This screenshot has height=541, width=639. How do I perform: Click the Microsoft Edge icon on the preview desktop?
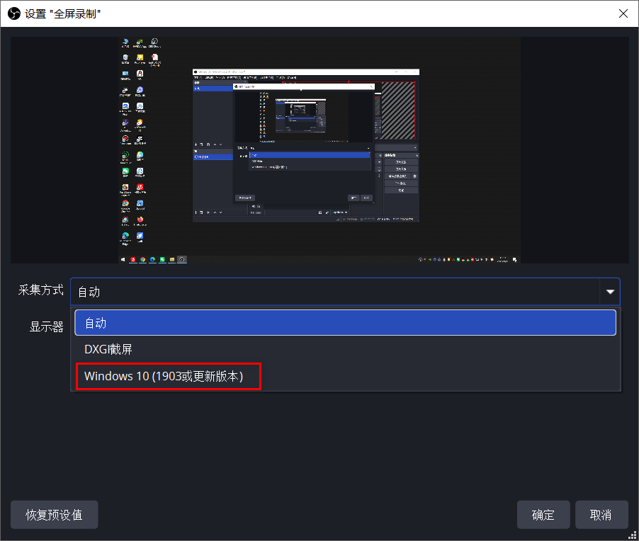(125, 236)
